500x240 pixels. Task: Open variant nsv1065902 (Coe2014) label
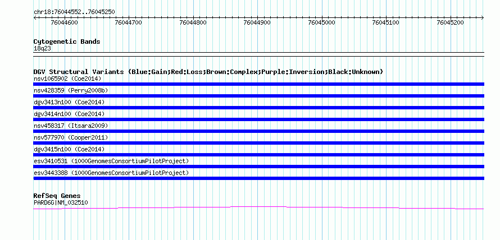point(67,79)
